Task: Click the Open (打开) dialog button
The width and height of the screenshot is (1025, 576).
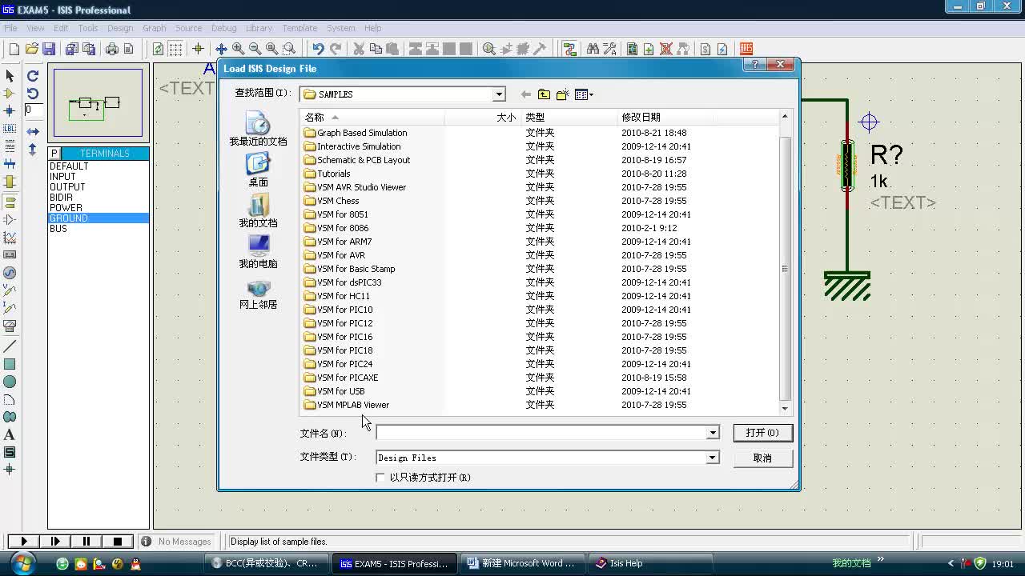Action: [762, 433]
